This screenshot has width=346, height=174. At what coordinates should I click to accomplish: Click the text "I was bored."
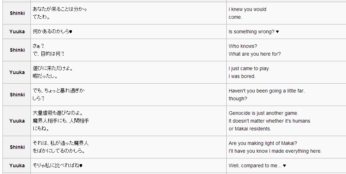(x=242, y=76)
